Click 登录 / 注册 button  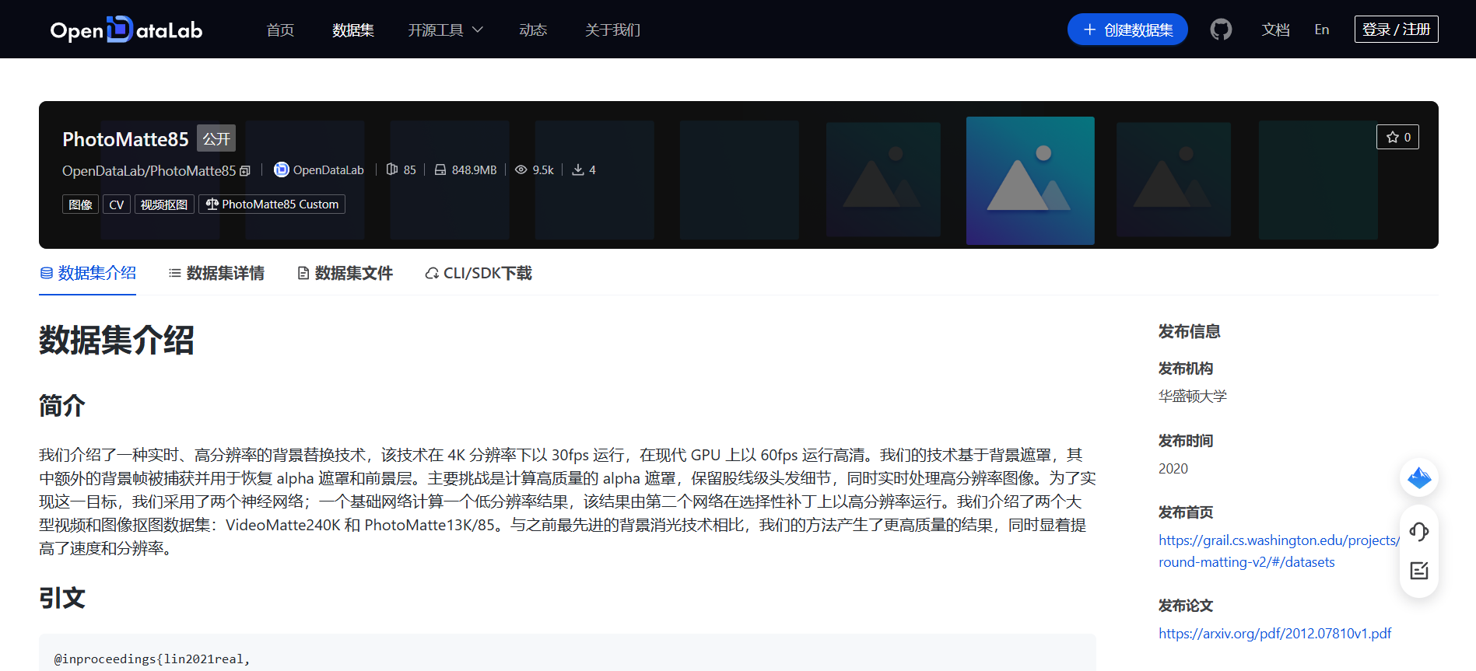pyautogui.click(x=1396, y=30)
